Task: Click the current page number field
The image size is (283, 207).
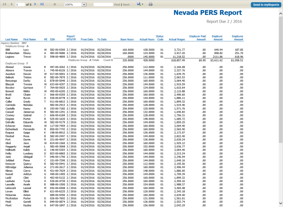Action: tap(19, 4)
